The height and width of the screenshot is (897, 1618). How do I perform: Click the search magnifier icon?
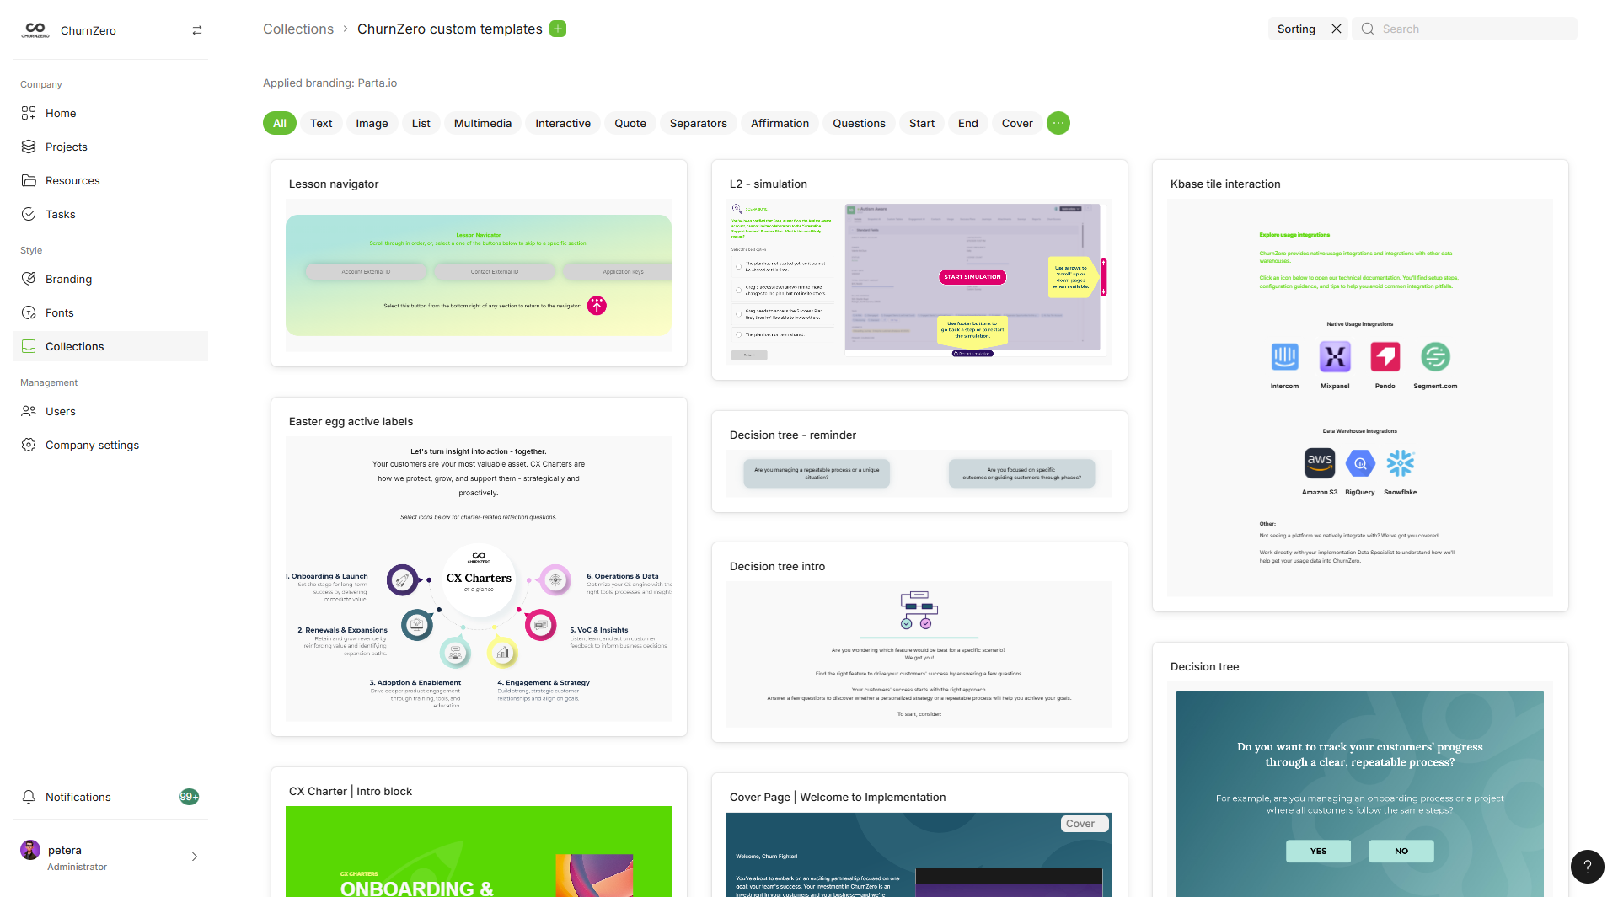1368,29
